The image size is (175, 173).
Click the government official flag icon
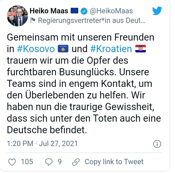pyautogui.click(x=33, y=21)
